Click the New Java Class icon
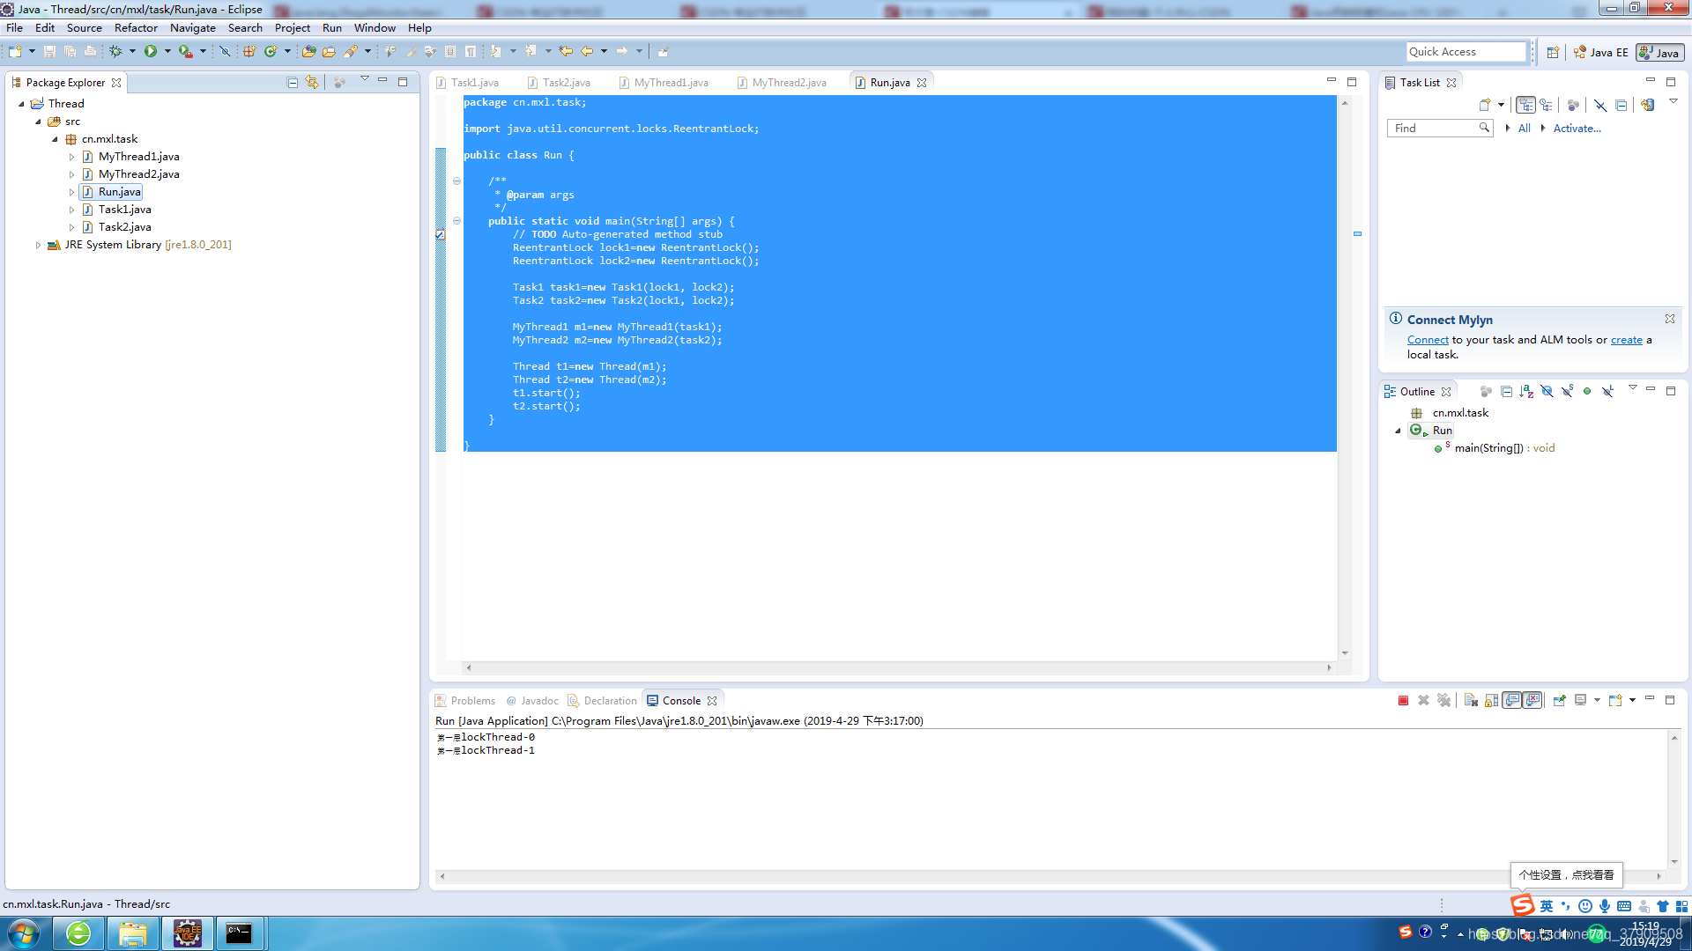The width and height of the screenshot is (1692, 951). tap(271, 52)
